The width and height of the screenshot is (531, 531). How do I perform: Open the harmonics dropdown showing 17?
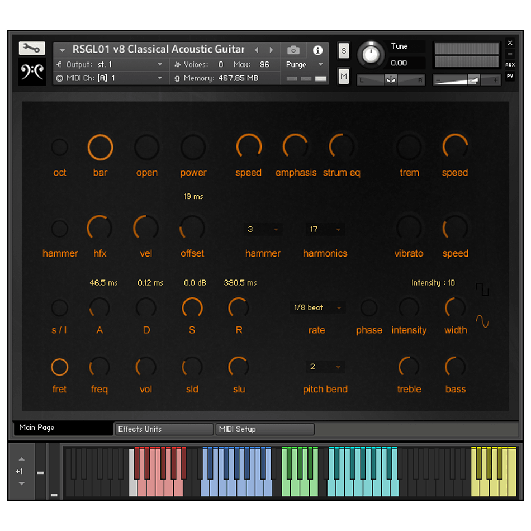click(325, 229)
